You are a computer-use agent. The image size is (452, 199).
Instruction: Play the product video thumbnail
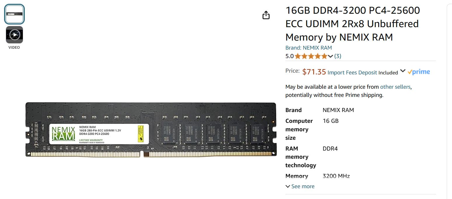click(x=14, y=35)
